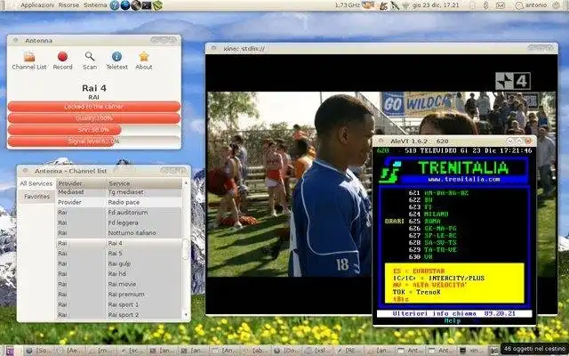Open the battery status indicator
Image resolution: width=569 pixels, height=356 pixels.
(472, 5)
